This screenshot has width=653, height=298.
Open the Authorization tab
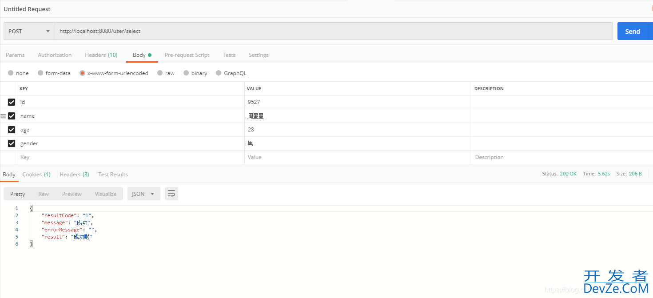[x=55, y=55]
